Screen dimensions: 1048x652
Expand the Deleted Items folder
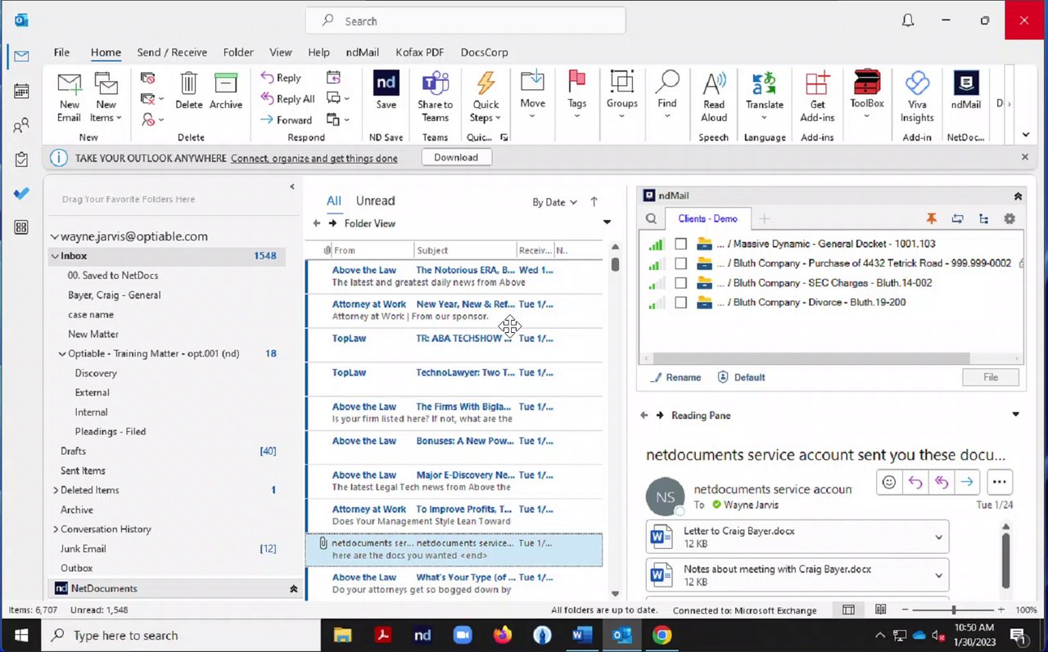tap(56, 490)
